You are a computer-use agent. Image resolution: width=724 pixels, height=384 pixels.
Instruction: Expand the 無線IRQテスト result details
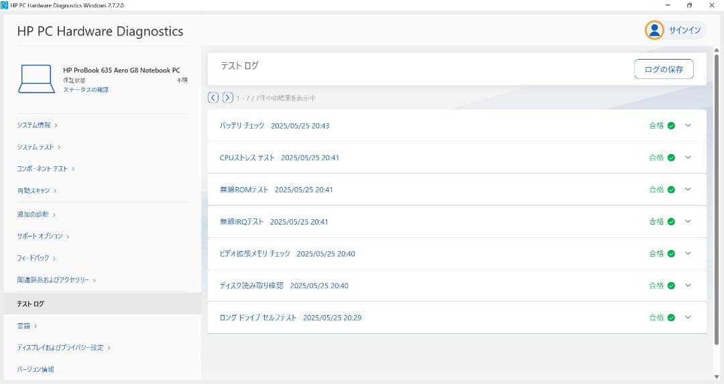coord(688,221)
